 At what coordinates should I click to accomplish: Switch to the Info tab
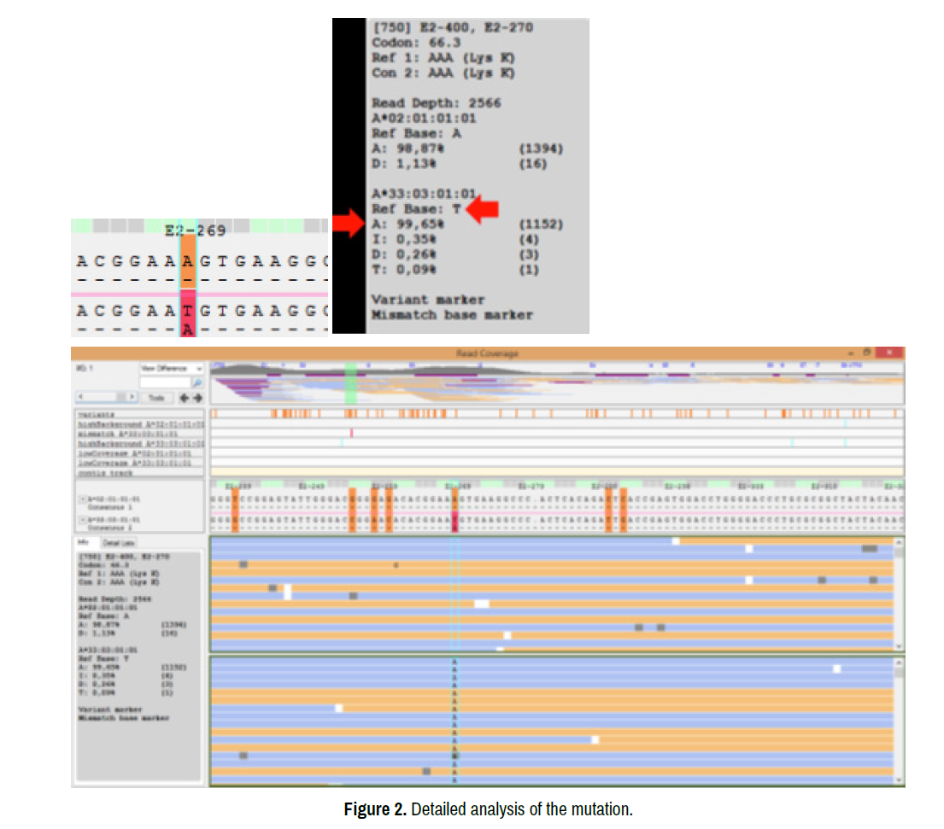point(84,542)
